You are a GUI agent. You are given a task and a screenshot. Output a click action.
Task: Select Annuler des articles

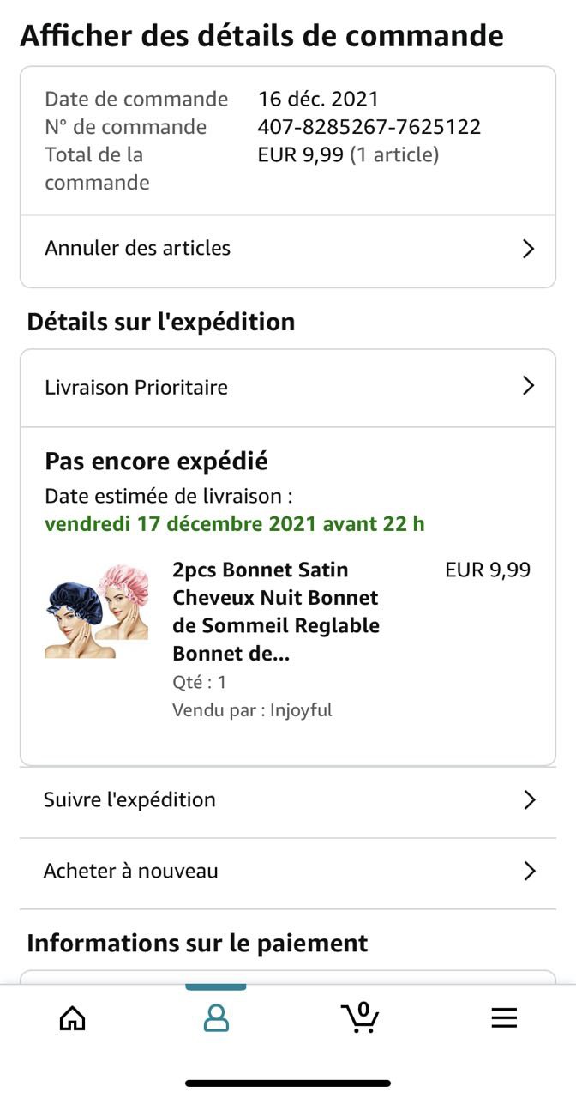tap(138, 249)
